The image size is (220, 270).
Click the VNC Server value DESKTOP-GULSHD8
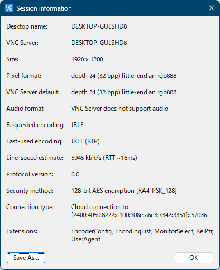[99, 43]
